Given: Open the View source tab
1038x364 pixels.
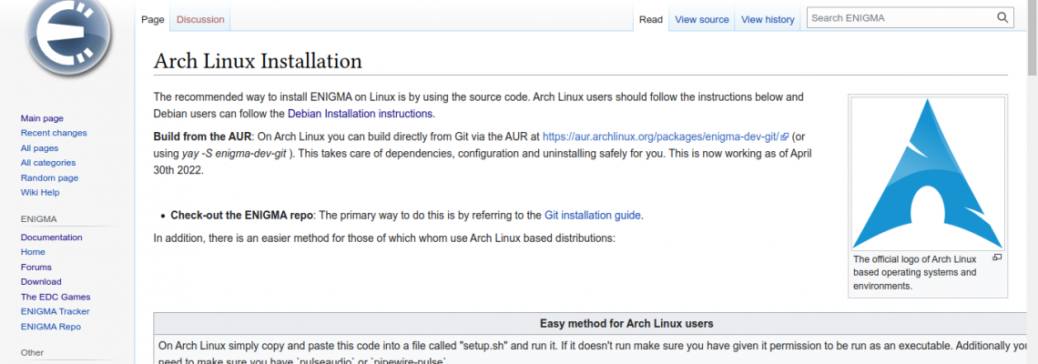Looking at the screenshot, I should coord(702,20).
